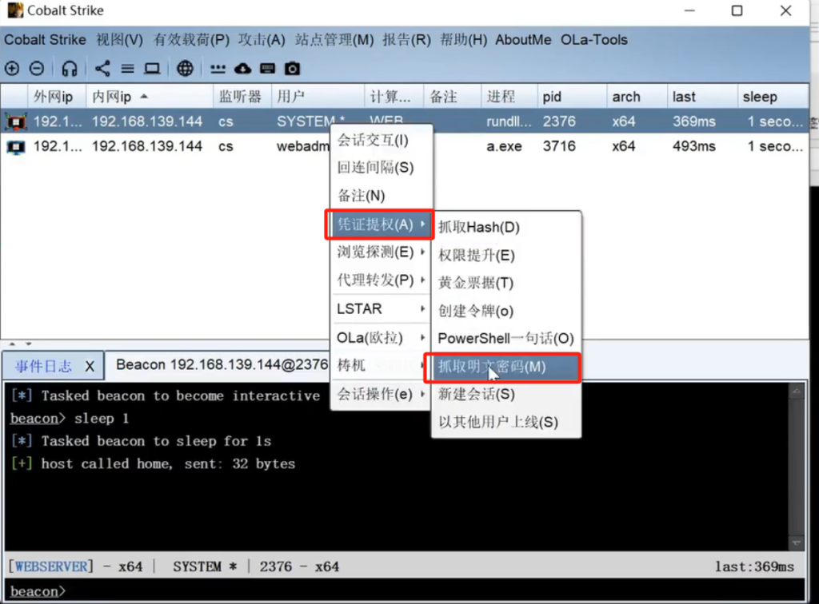Select 抓取明文密码(M) in the submenu
The image size is (819, 604).
click(505, 368)
